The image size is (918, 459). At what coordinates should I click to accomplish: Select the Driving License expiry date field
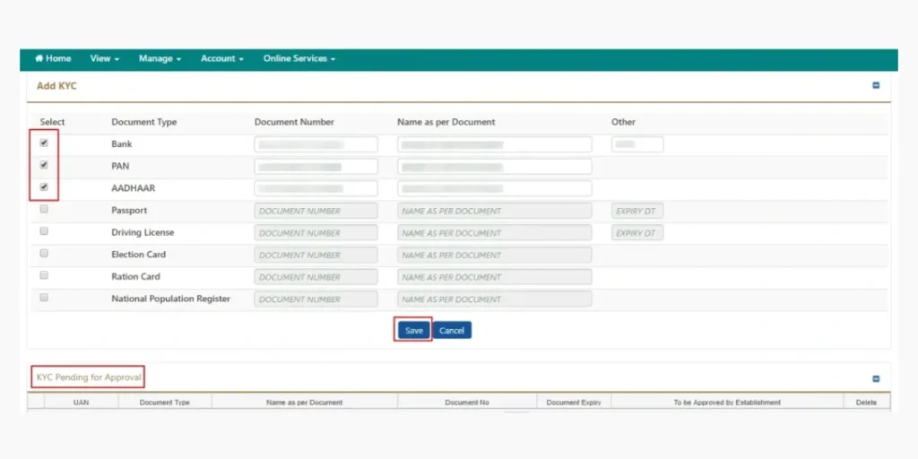coord(637,233)
